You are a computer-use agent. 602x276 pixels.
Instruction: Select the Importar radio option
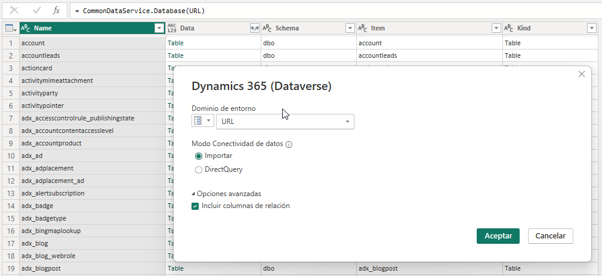[199, 156]
